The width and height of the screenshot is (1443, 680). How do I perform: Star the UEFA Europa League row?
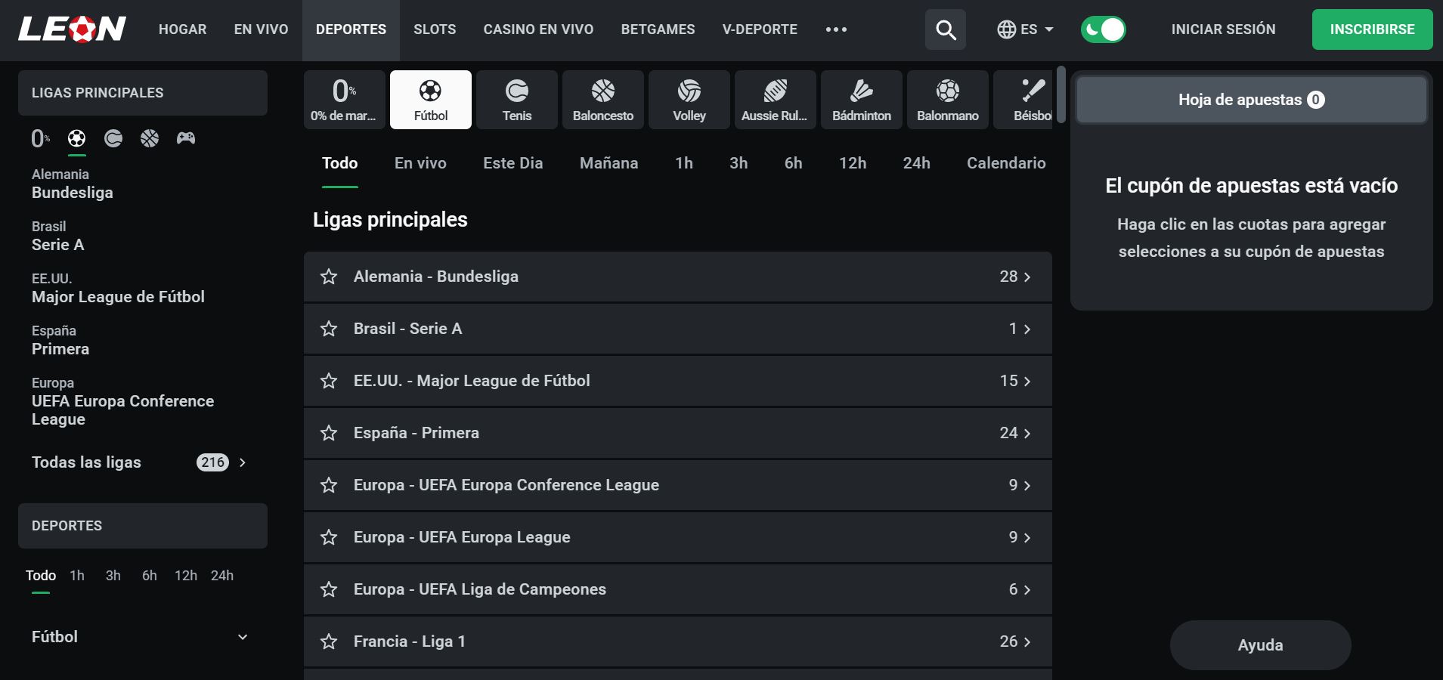point(329,537)
